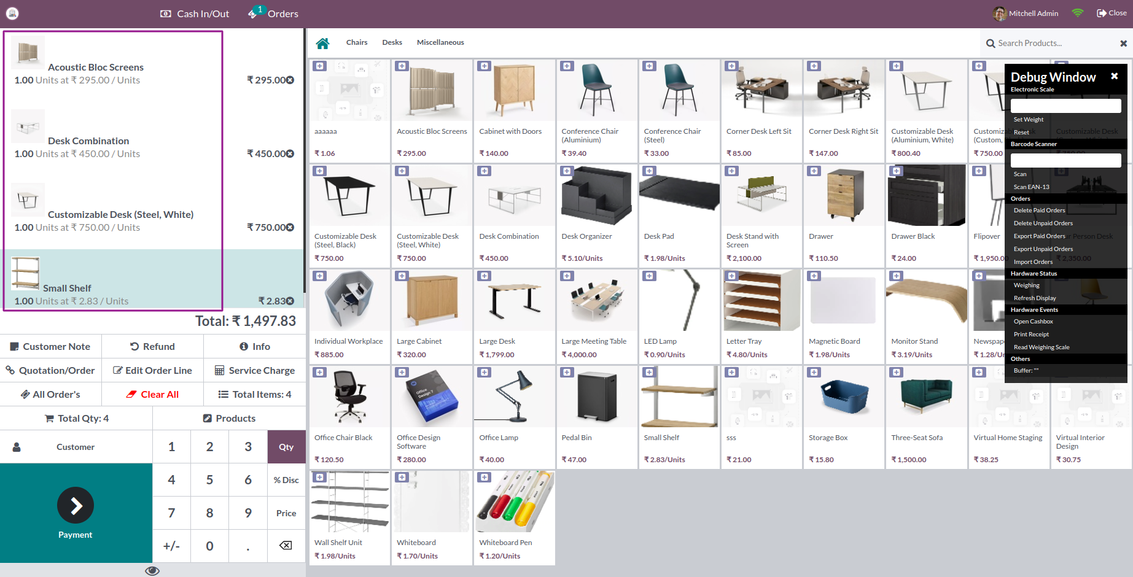Switch the numpad to % Disc mode
The height and width of the screenshot is (577, 1133).
286,479
